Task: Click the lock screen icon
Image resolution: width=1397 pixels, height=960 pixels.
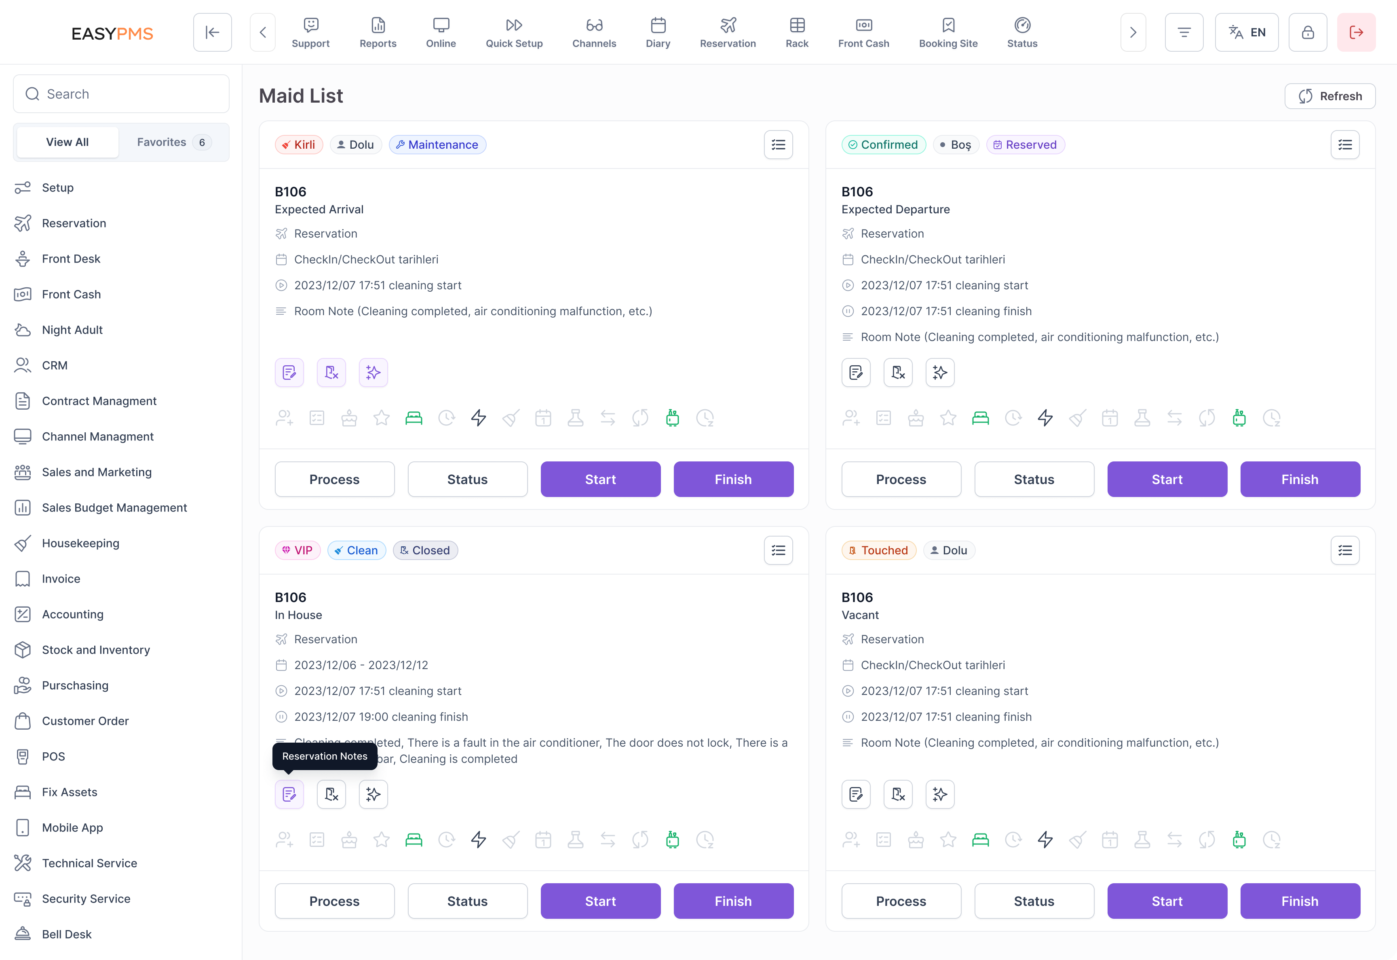Action: 1307,32
